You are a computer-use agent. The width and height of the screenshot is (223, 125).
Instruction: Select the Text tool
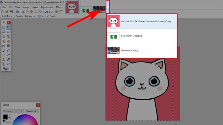pos(4,64)
